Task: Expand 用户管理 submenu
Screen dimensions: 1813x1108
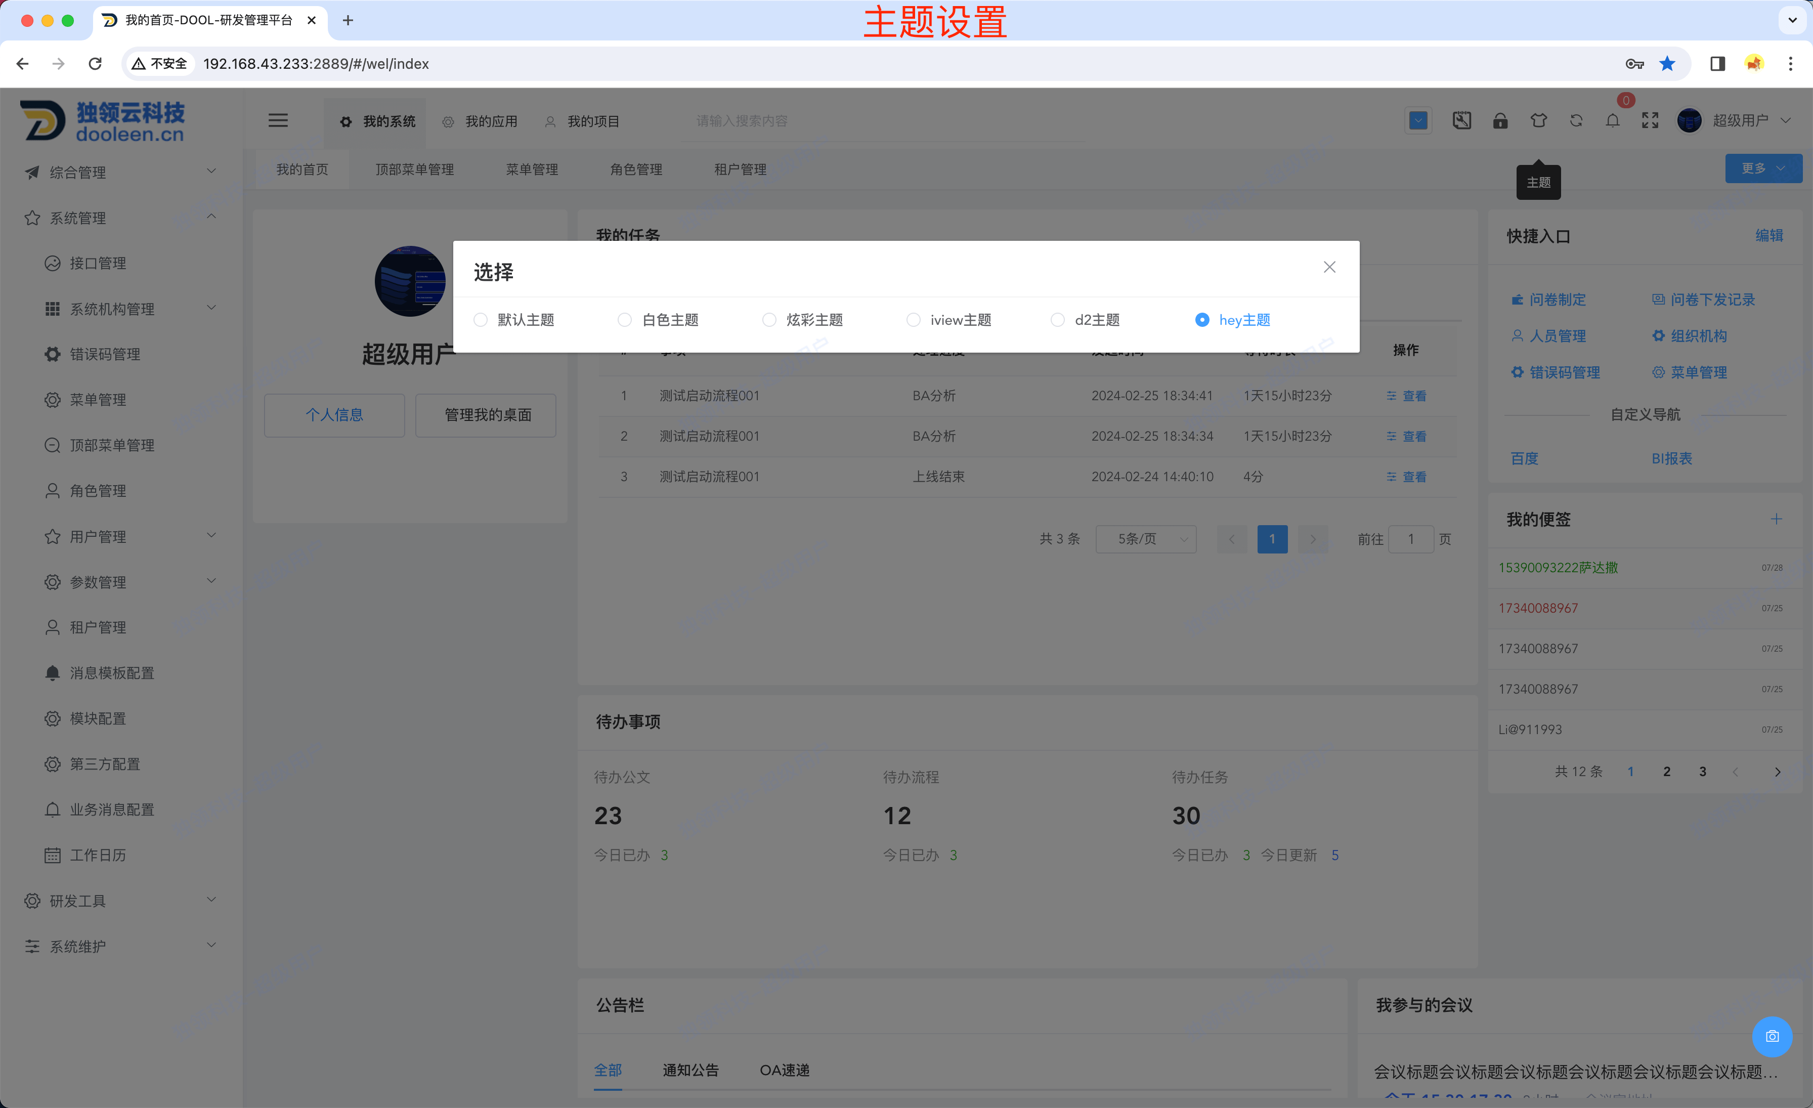Action: [121, 536]
